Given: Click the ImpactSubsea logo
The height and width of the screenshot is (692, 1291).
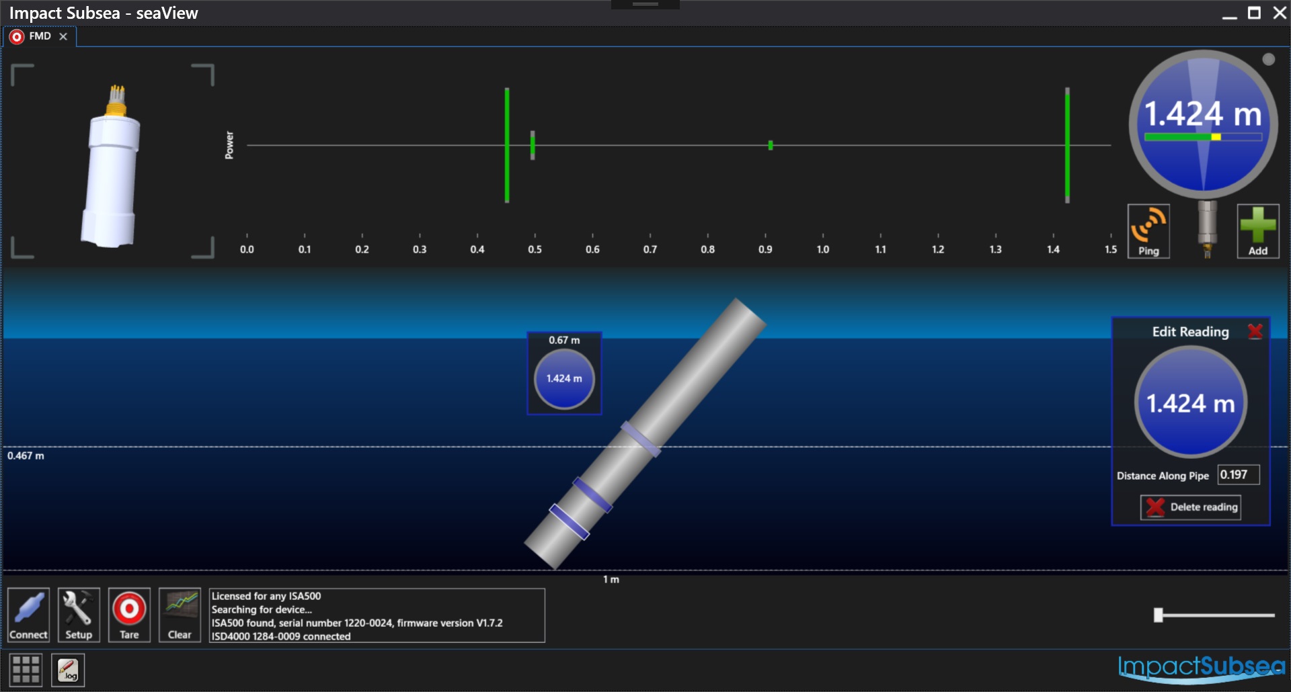Looking at the screenshot, I should pyautogui.click(x=1202, y=668).
